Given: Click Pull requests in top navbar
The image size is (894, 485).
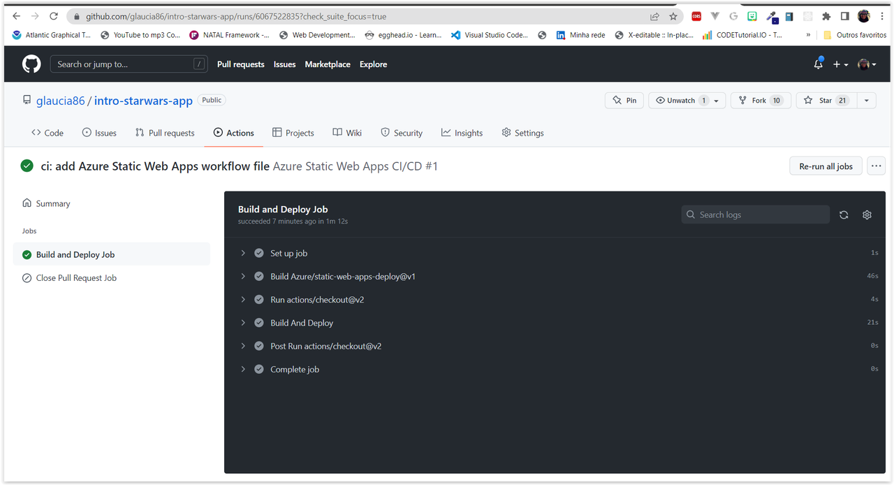Looking at the screenshot, I should [x=241, y=64].
